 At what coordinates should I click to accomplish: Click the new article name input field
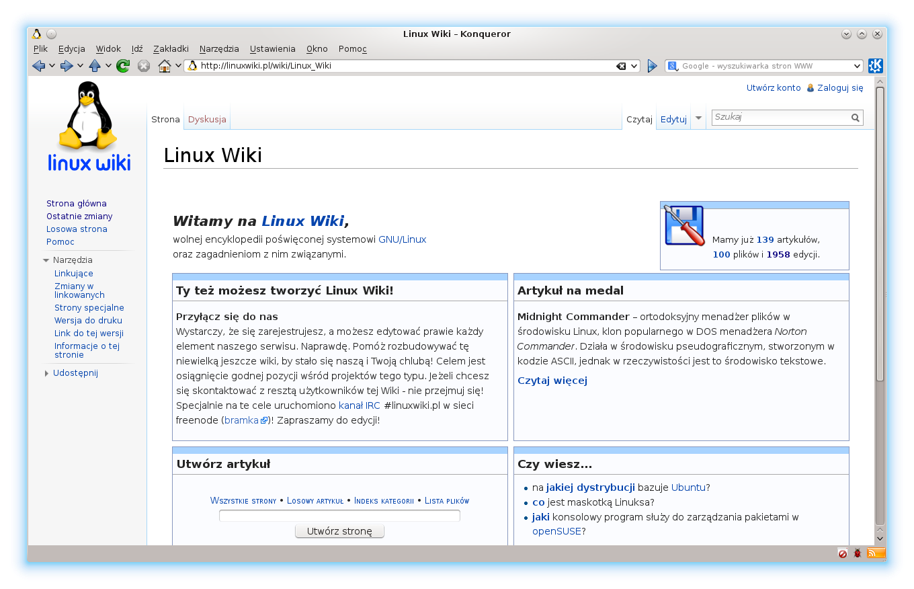click(x=339, y=516)
